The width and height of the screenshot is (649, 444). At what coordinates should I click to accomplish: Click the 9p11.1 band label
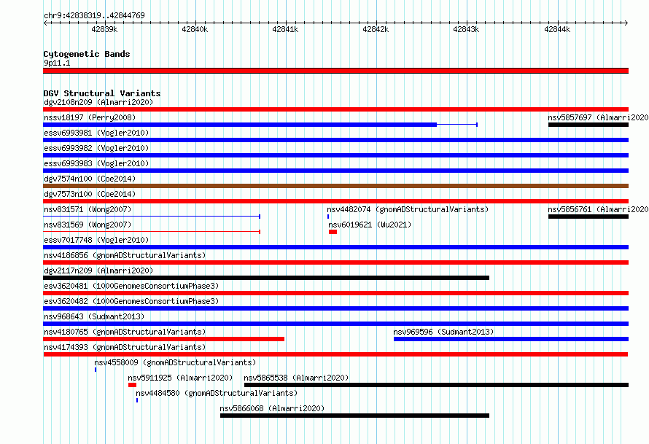pos(57,63)
